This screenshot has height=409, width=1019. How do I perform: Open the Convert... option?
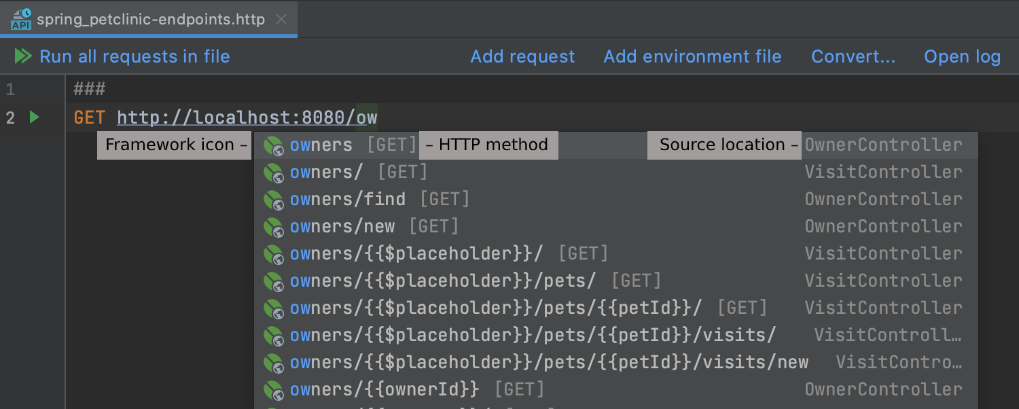coord(853,56)
